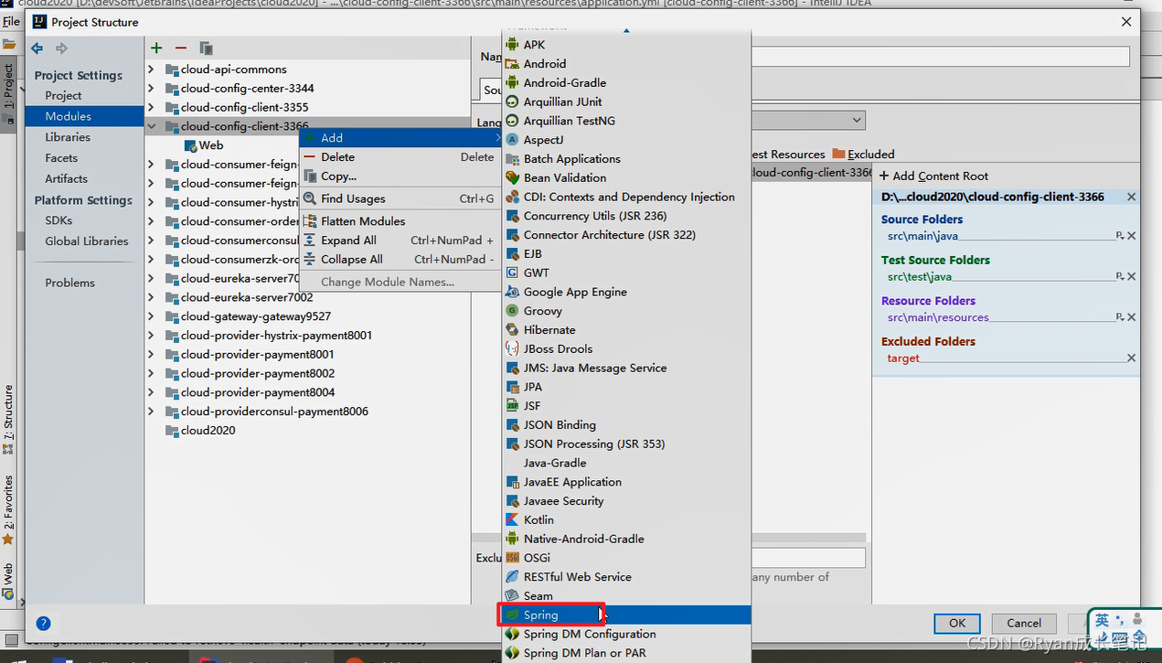Open Facets in Project Settings
1162x663 pixels.
61,158
